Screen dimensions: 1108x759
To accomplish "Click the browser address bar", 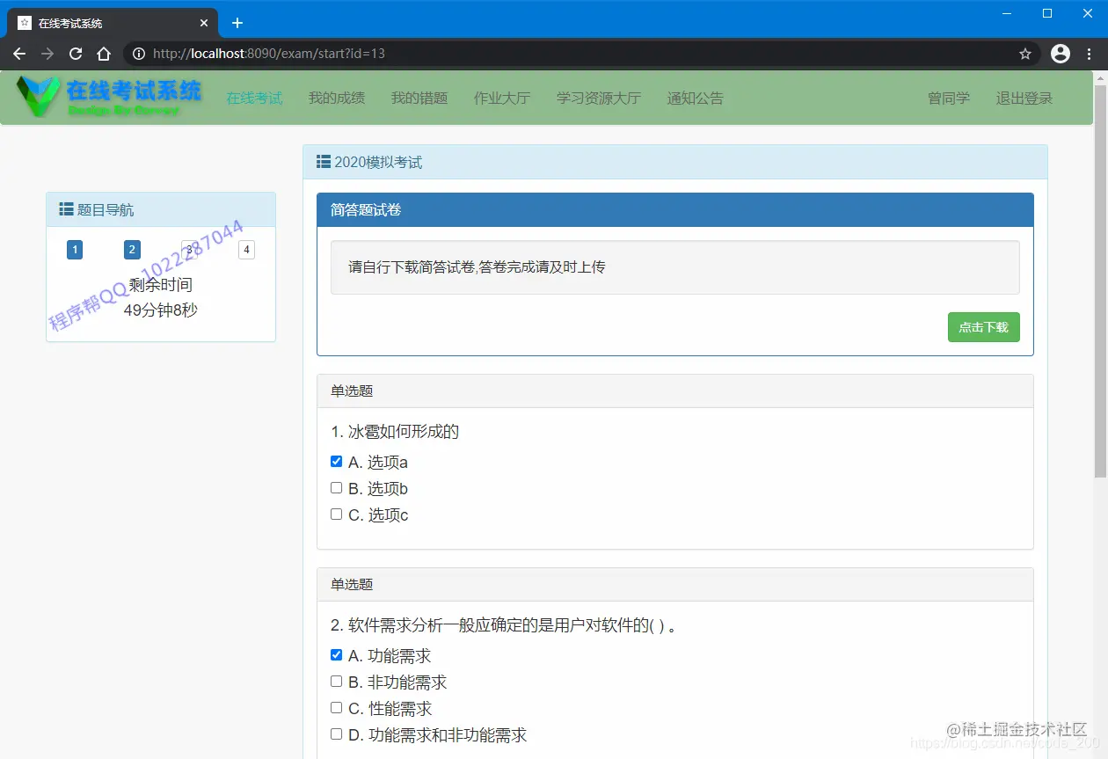I will pyautogui.click(x=528, y=53).
